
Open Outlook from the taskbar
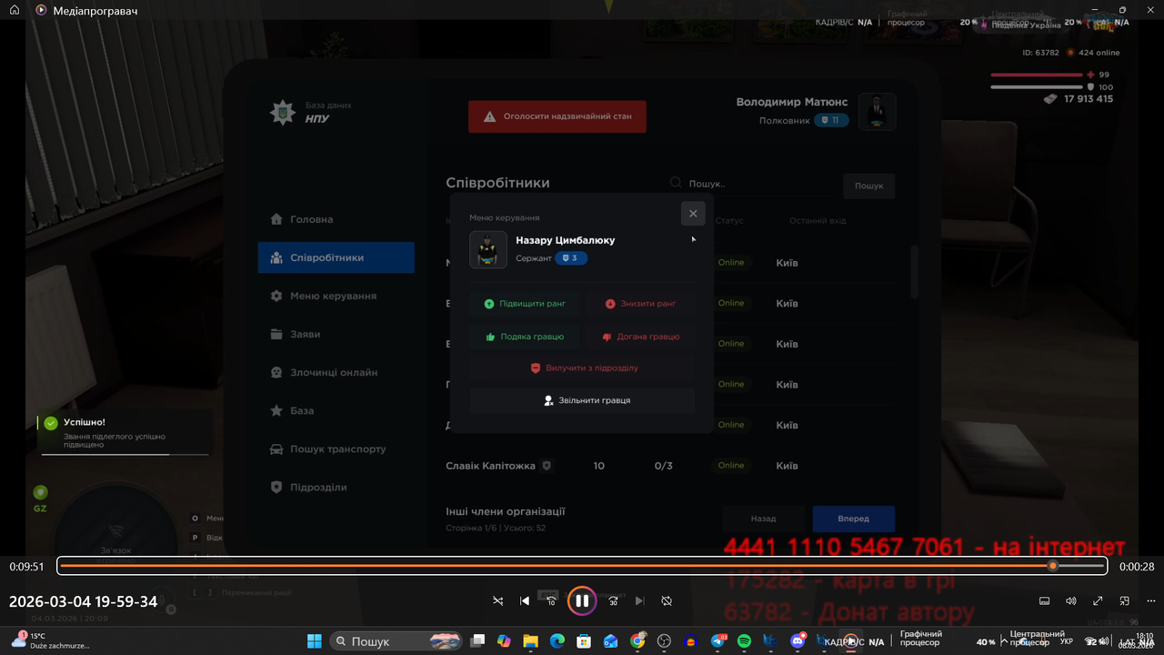click(x=611, y=641)
